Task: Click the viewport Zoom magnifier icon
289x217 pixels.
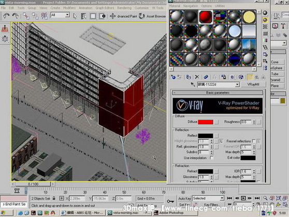Action: tap(265, 198)
